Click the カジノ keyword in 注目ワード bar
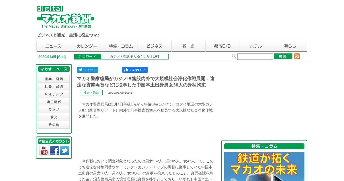The height and width of the screenshot is (181, 344). (x=115, y=57)
